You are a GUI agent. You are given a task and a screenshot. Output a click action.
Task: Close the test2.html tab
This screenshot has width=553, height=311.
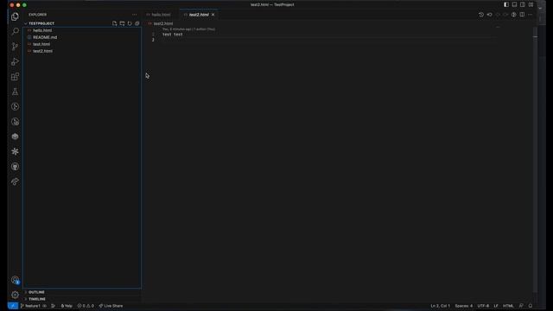click(213, 15)
